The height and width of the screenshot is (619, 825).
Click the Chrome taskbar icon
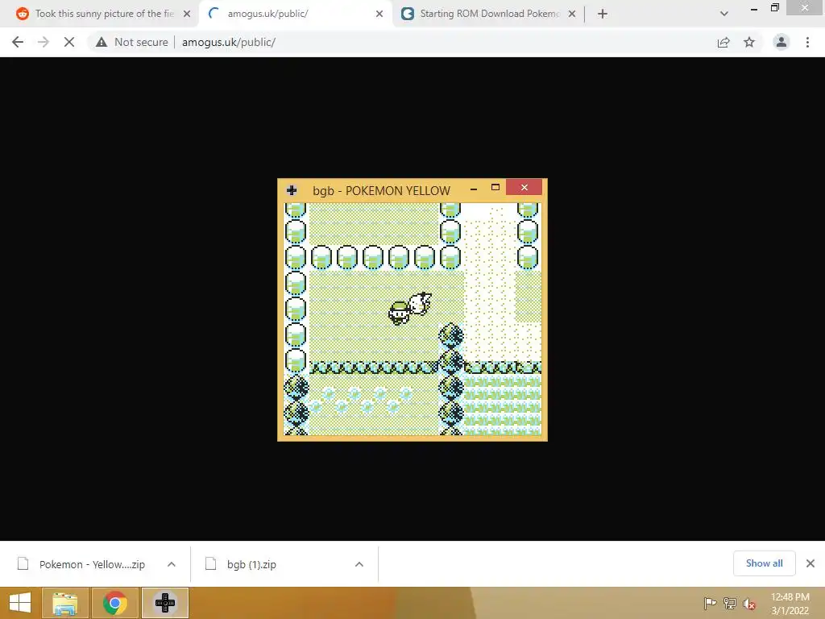tap(114, 603)
